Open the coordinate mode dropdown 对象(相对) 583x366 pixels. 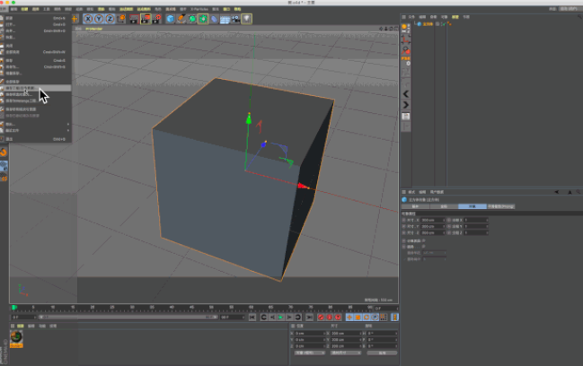(x=308, y=353)
